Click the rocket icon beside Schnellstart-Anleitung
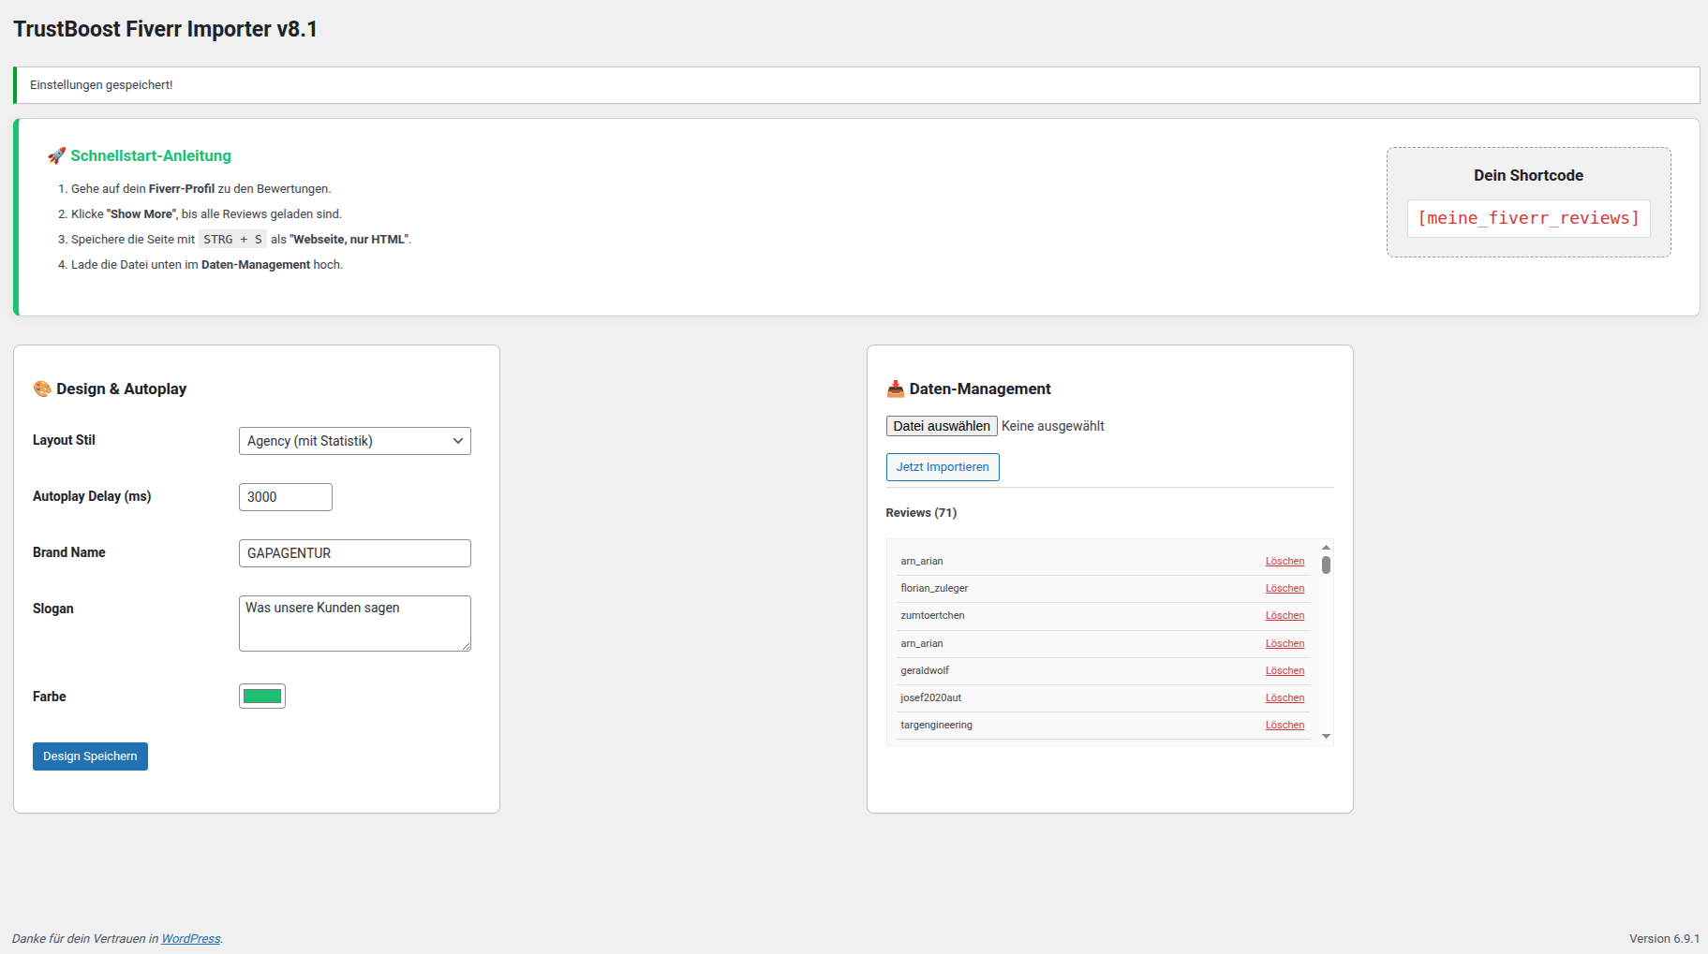This screenshot has width=1708, height=954. pyautogui.click(x=56, y=155)
